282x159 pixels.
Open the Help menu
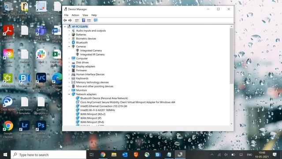94,15
